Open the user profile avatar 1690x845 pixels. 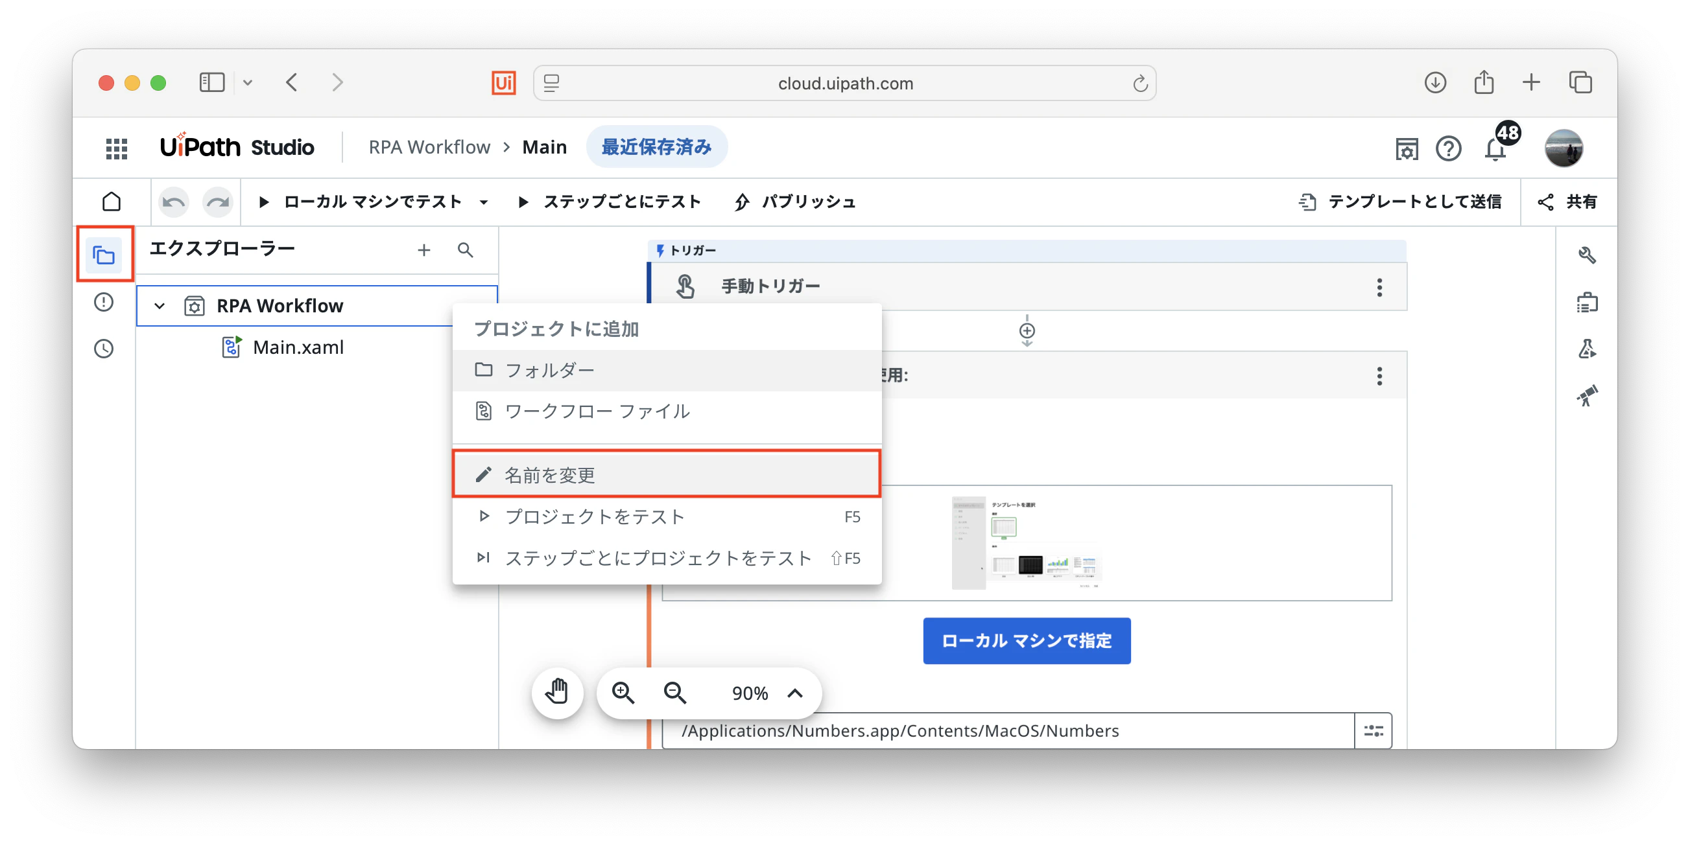[x=1564, y=148]
